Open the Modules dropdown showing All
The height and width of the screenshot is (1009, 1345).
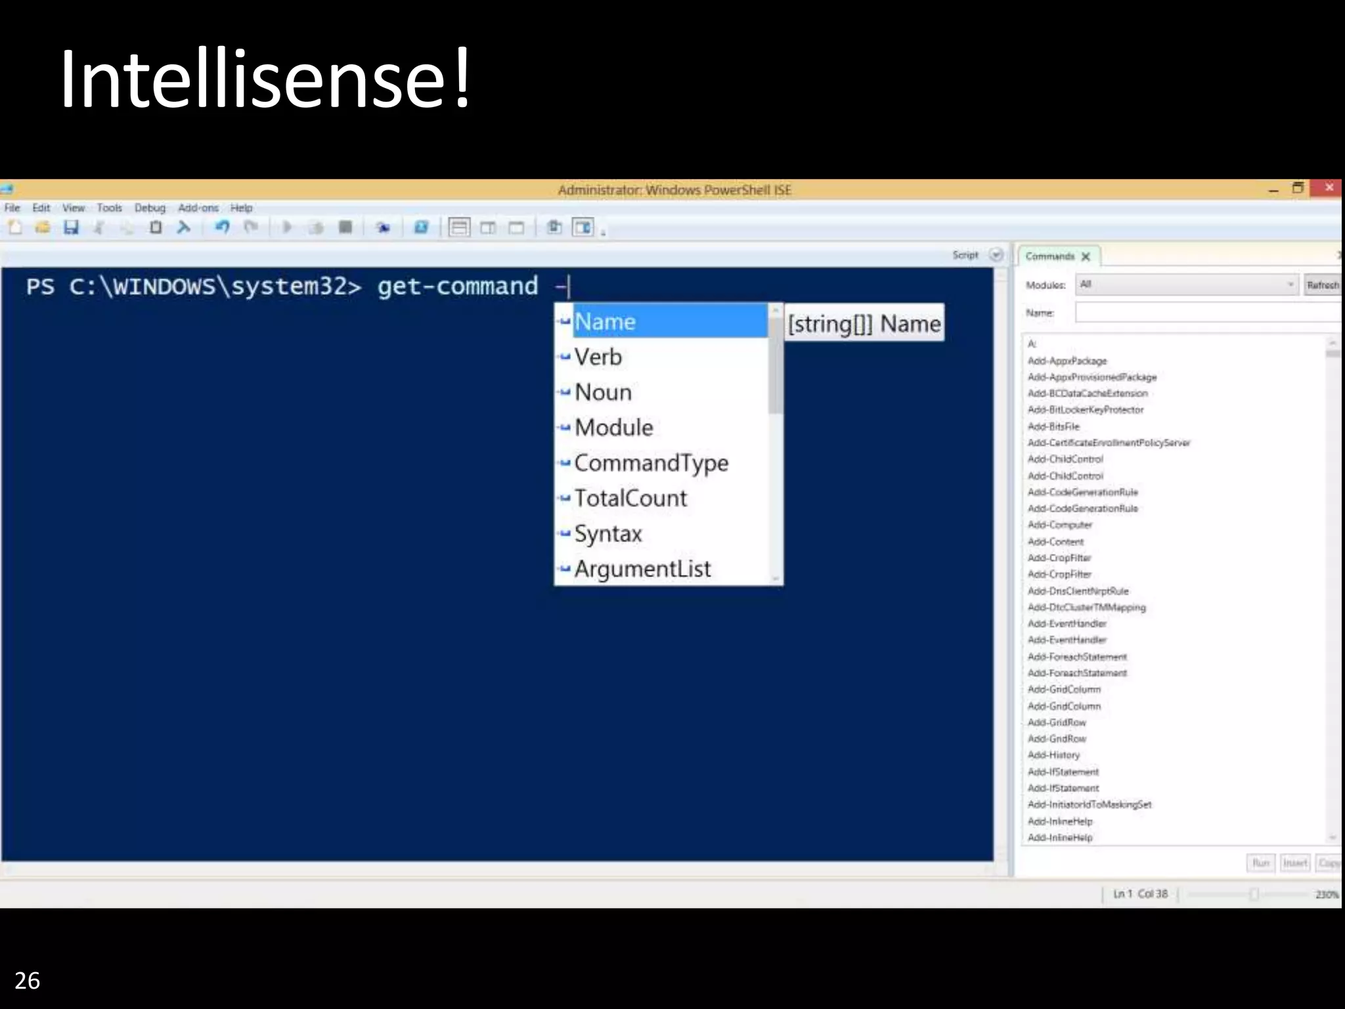click(x=1187, y=284)
